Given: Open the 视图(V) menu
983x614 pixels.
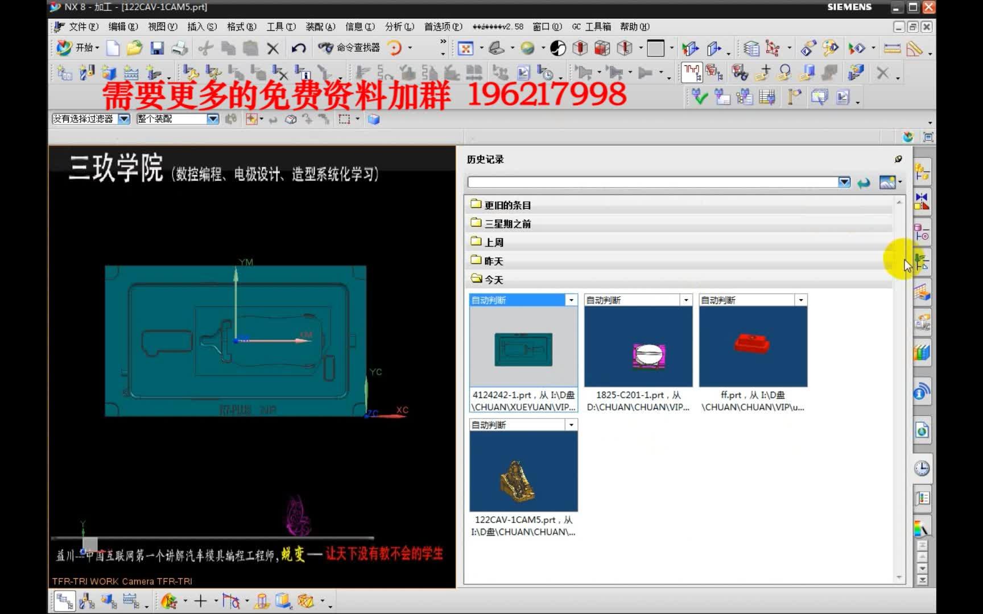Looking at the screenshot, I should [x=163, y=26].
